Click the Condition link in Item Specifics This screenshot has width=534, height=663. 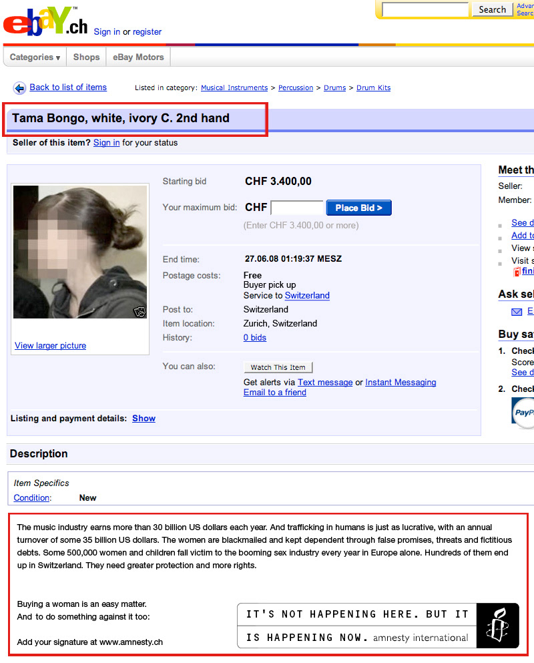coord(32,497)
